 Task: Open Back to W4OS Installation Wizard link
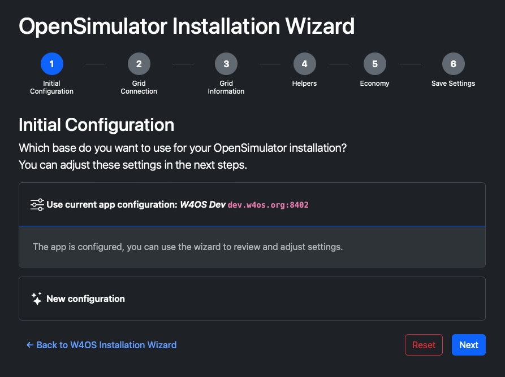coord(101,345)
